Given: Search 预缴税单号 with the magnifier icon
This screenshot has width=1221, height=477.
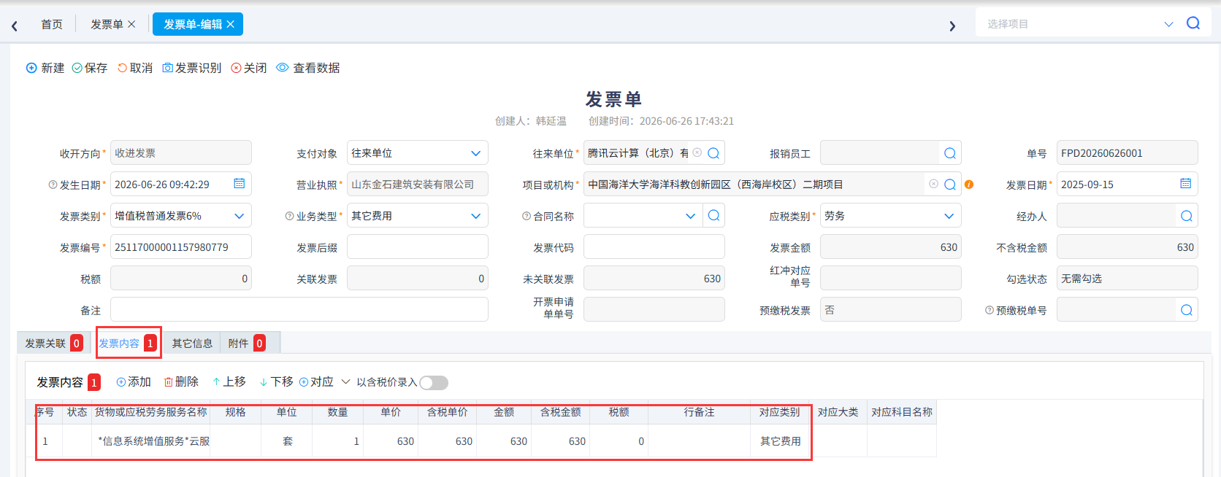Looking at the screenshot, I should click(1187, 310).
